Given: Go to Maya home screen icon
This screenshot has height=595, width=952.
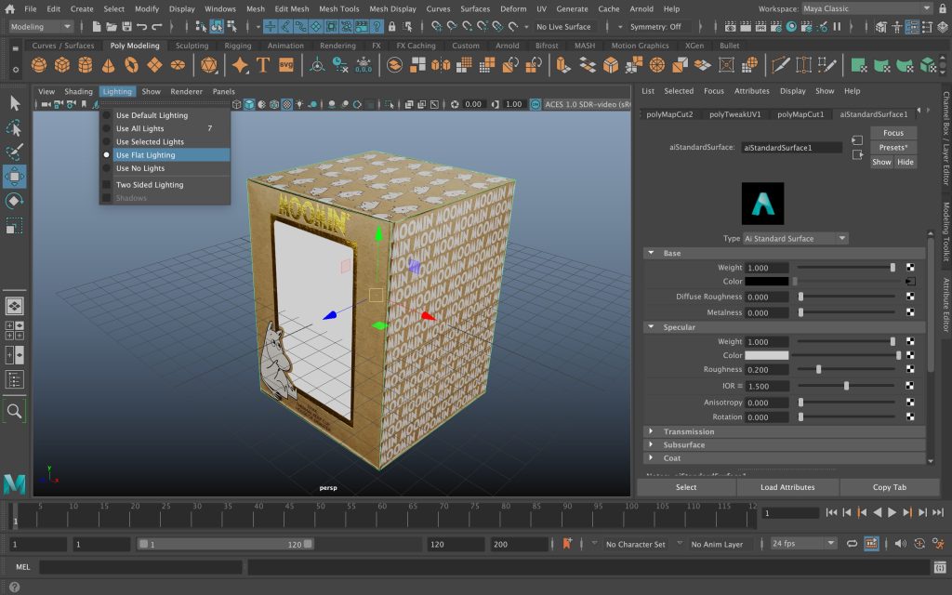Looking at the screenshot, I should click(x=9, y=8).
